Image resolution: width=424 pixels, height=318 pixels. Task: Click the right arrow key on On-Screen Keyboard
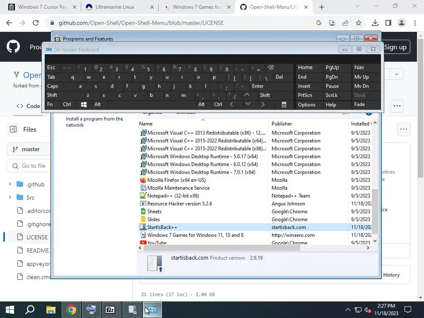[x=263, y=105]
